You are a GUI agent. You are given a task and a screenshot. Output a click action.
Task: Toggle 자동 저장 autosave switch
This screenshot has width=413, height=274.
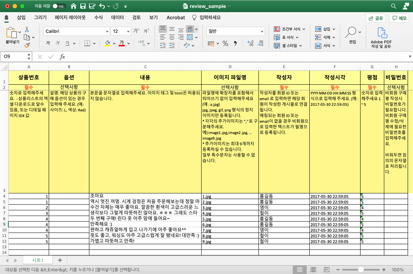(x=58, y=6)
